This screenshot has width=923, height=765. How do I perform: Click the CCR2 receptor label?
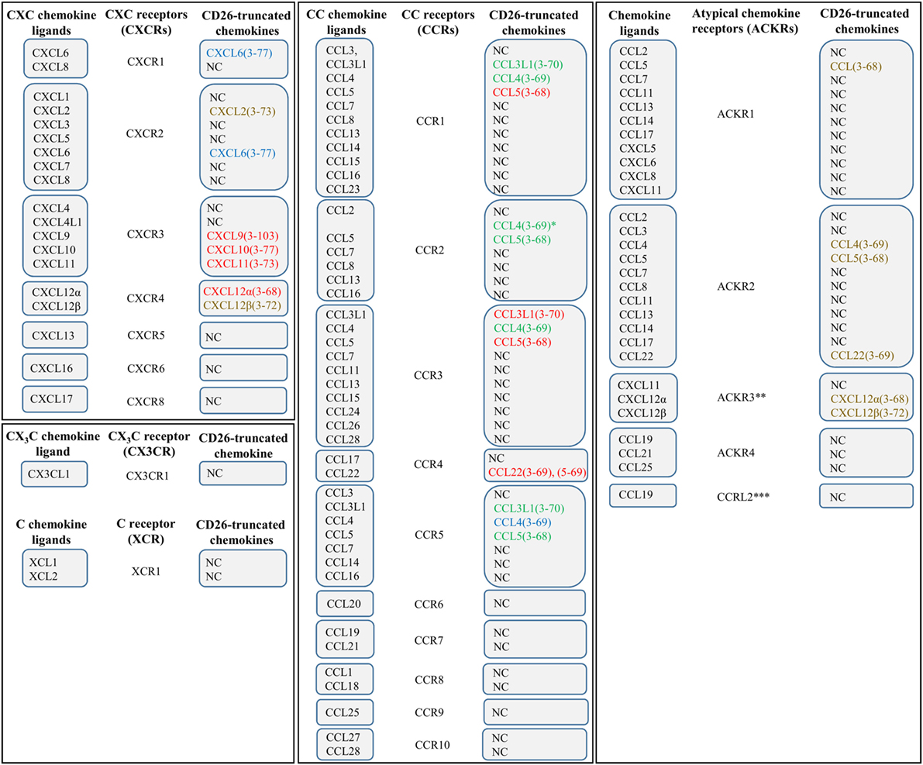[429, 250]
